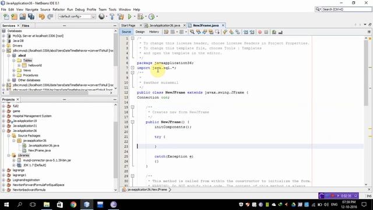Click the Find Selection magnifier icon in editor toolbar
The height and width of the screenshot is (210, 373).
pos(192,32)
